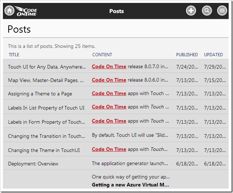Click 'This is a list of posts' description
The image size is (233, 193).
coord(52,46)
